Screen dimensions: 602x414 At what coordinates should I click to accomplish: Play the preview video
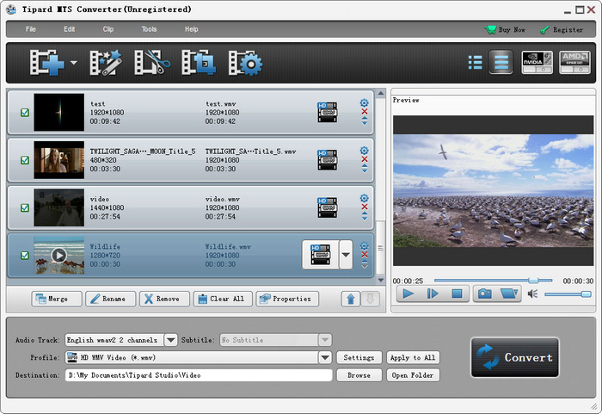tap(408, 294)
